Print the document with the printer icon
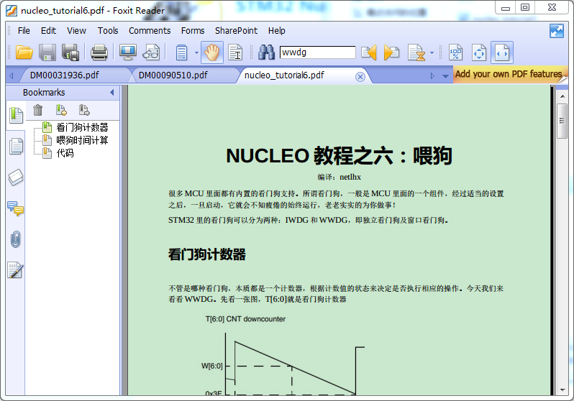The height and width of the screenshot is (401, 574). point(99,52)
